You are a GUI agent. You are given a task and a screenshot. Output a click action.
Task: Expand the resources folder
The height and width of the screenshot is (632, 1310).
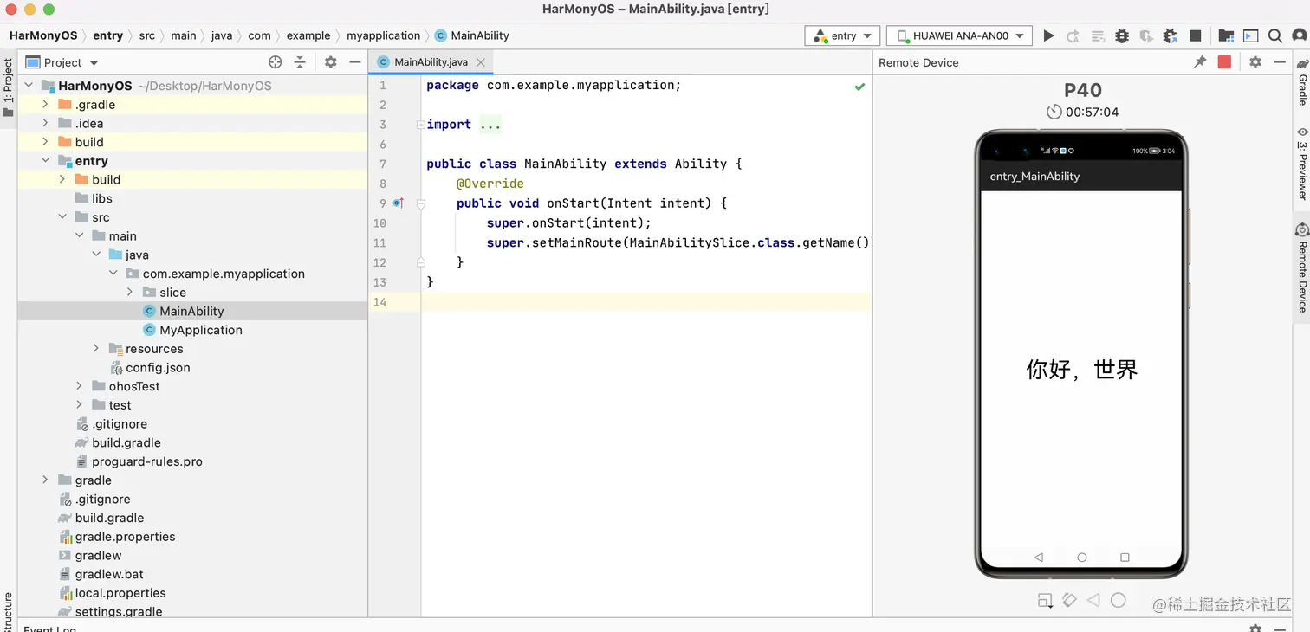(x=96, y=349)
